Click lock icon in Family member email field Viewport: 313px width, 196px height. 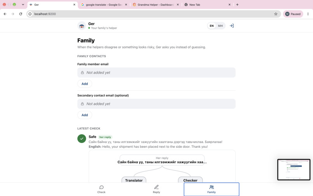pos(82,73)
